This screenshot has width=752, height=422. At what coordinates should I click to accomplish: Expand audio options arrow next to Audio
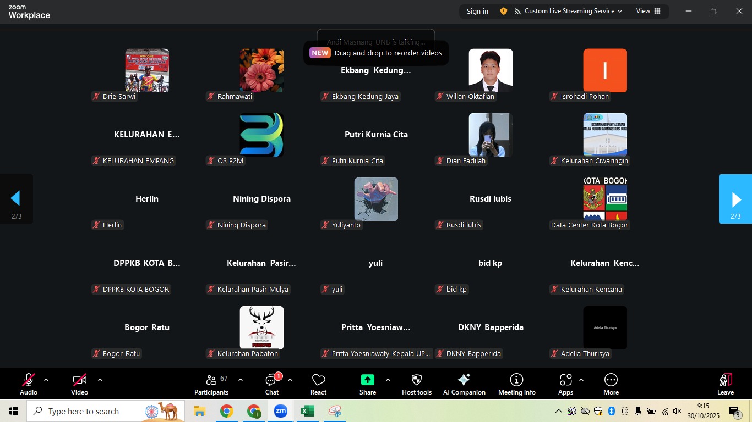click(46, 380)
